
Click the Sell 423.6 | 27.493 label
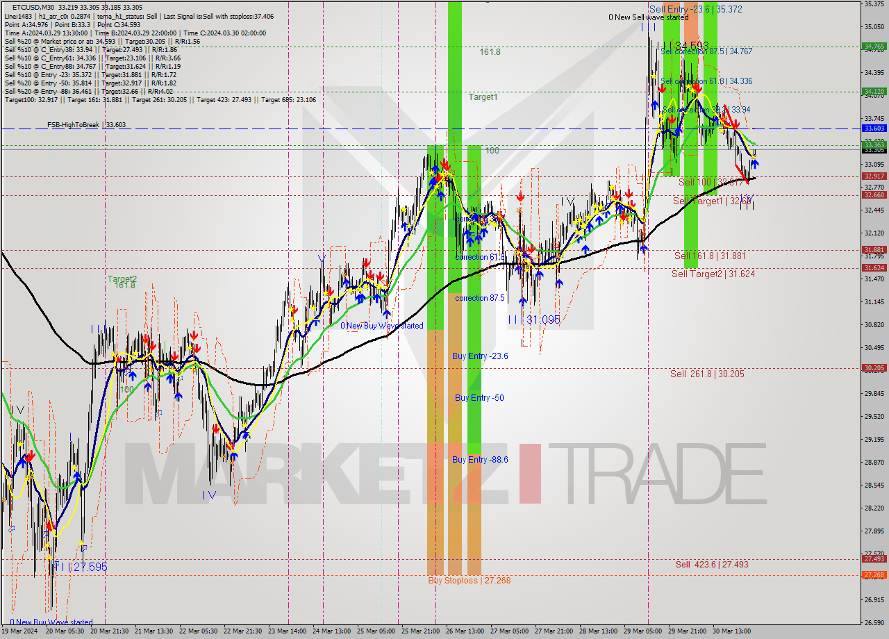(x=712, y=564)
